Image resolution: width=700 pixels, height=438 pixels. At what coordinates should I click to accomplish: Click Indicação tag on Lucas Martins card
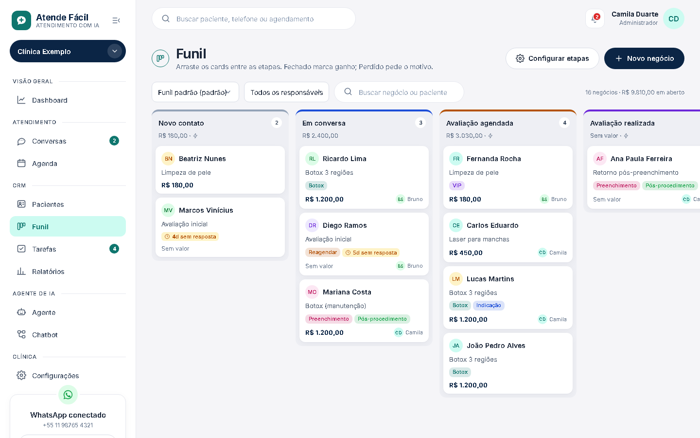pyautogui.click(x=489, y=305)
